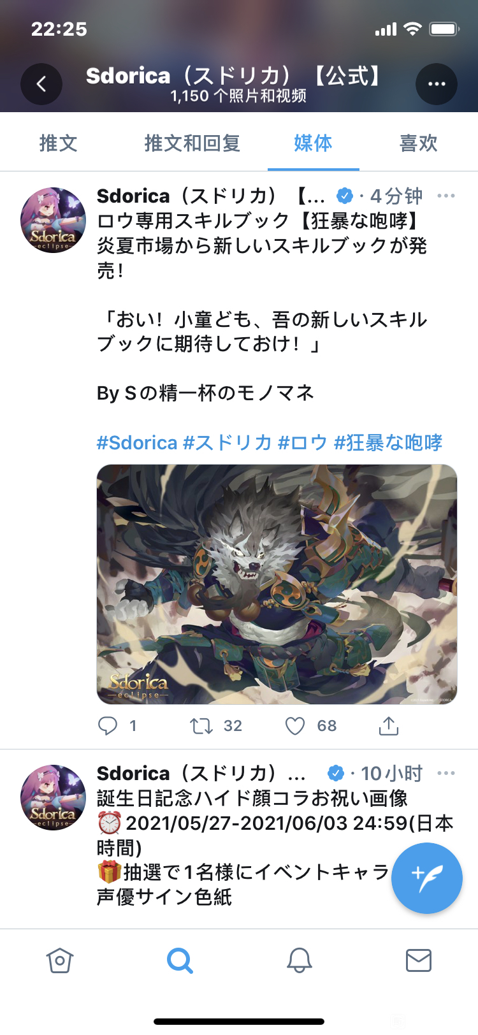
Task: Like the first tweet with 68 likes
Action: 295,726
